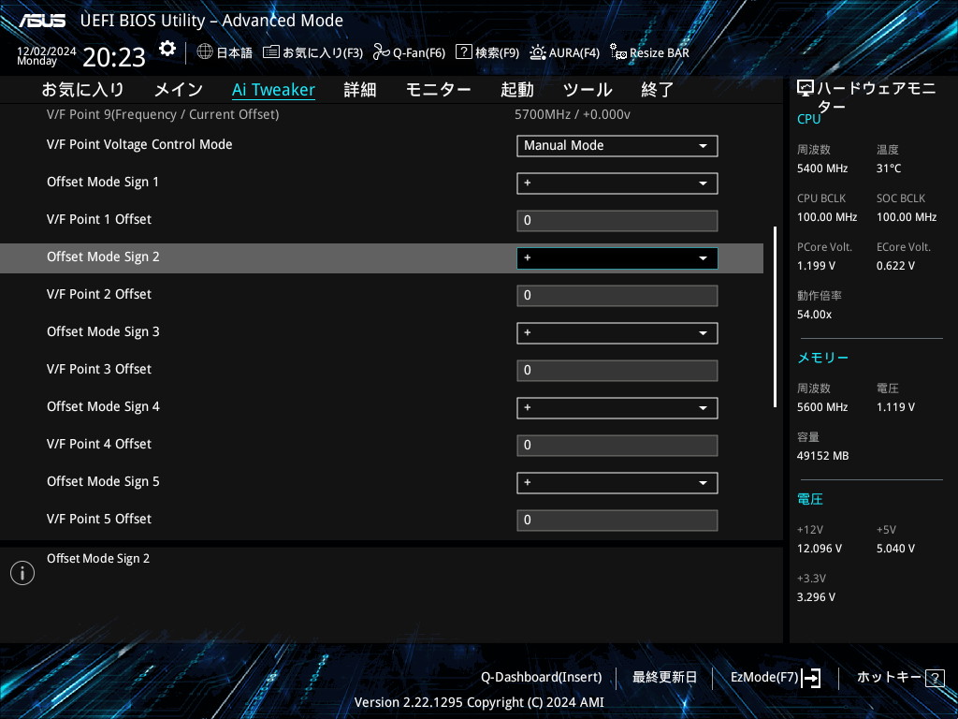Click the search question mark icon (F9)
The width and height of the screenshot is (958, 719).
(x=464, y=52)
